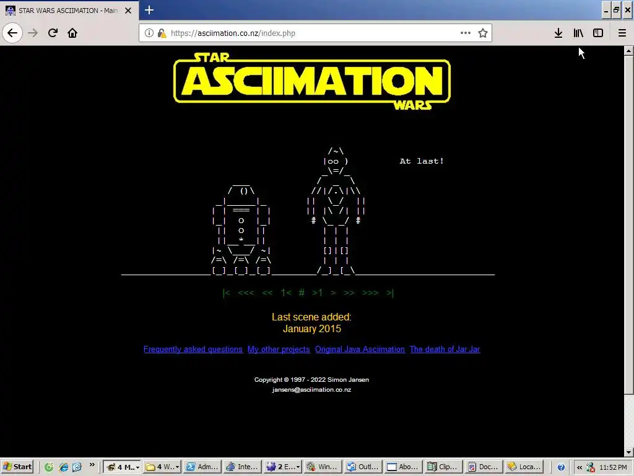
Task: Click the copyright 1997 - 2022 Simon Jansen text
Action: coord(311,380)
